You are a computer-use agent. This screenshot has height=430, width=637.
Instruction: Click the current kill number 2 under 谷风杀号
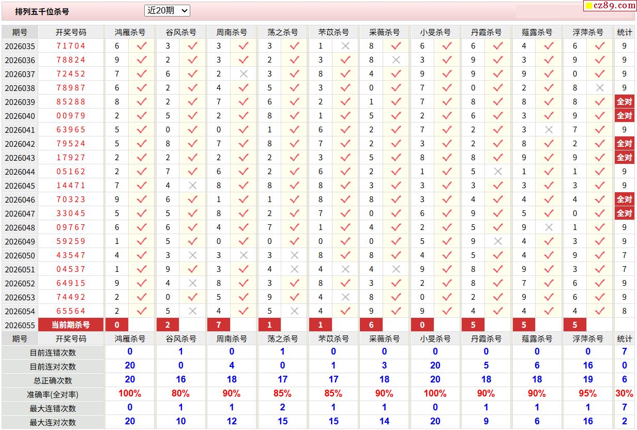tap(168, 325)
